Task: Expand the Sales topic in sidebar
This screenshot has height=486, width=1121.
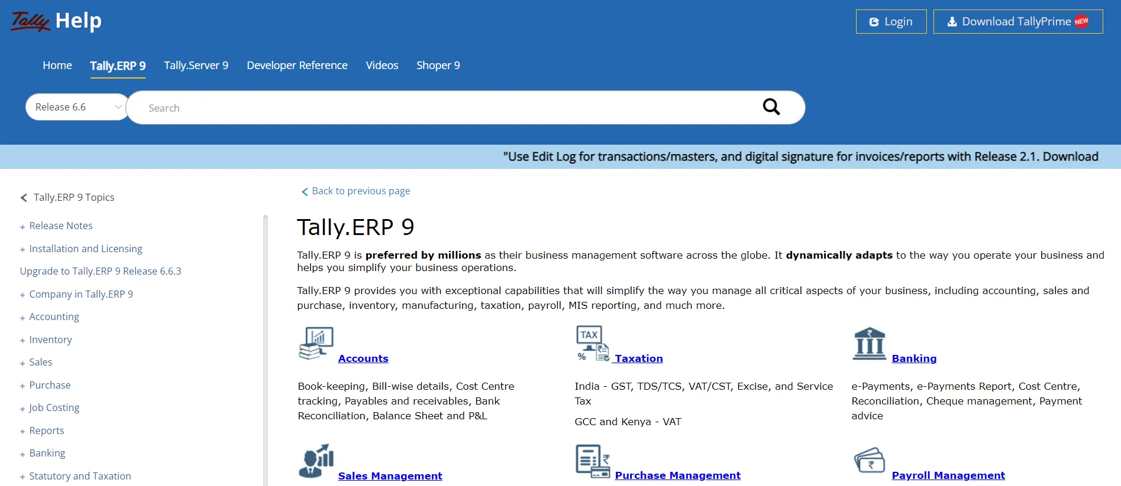Action: (x=22, y=363)
